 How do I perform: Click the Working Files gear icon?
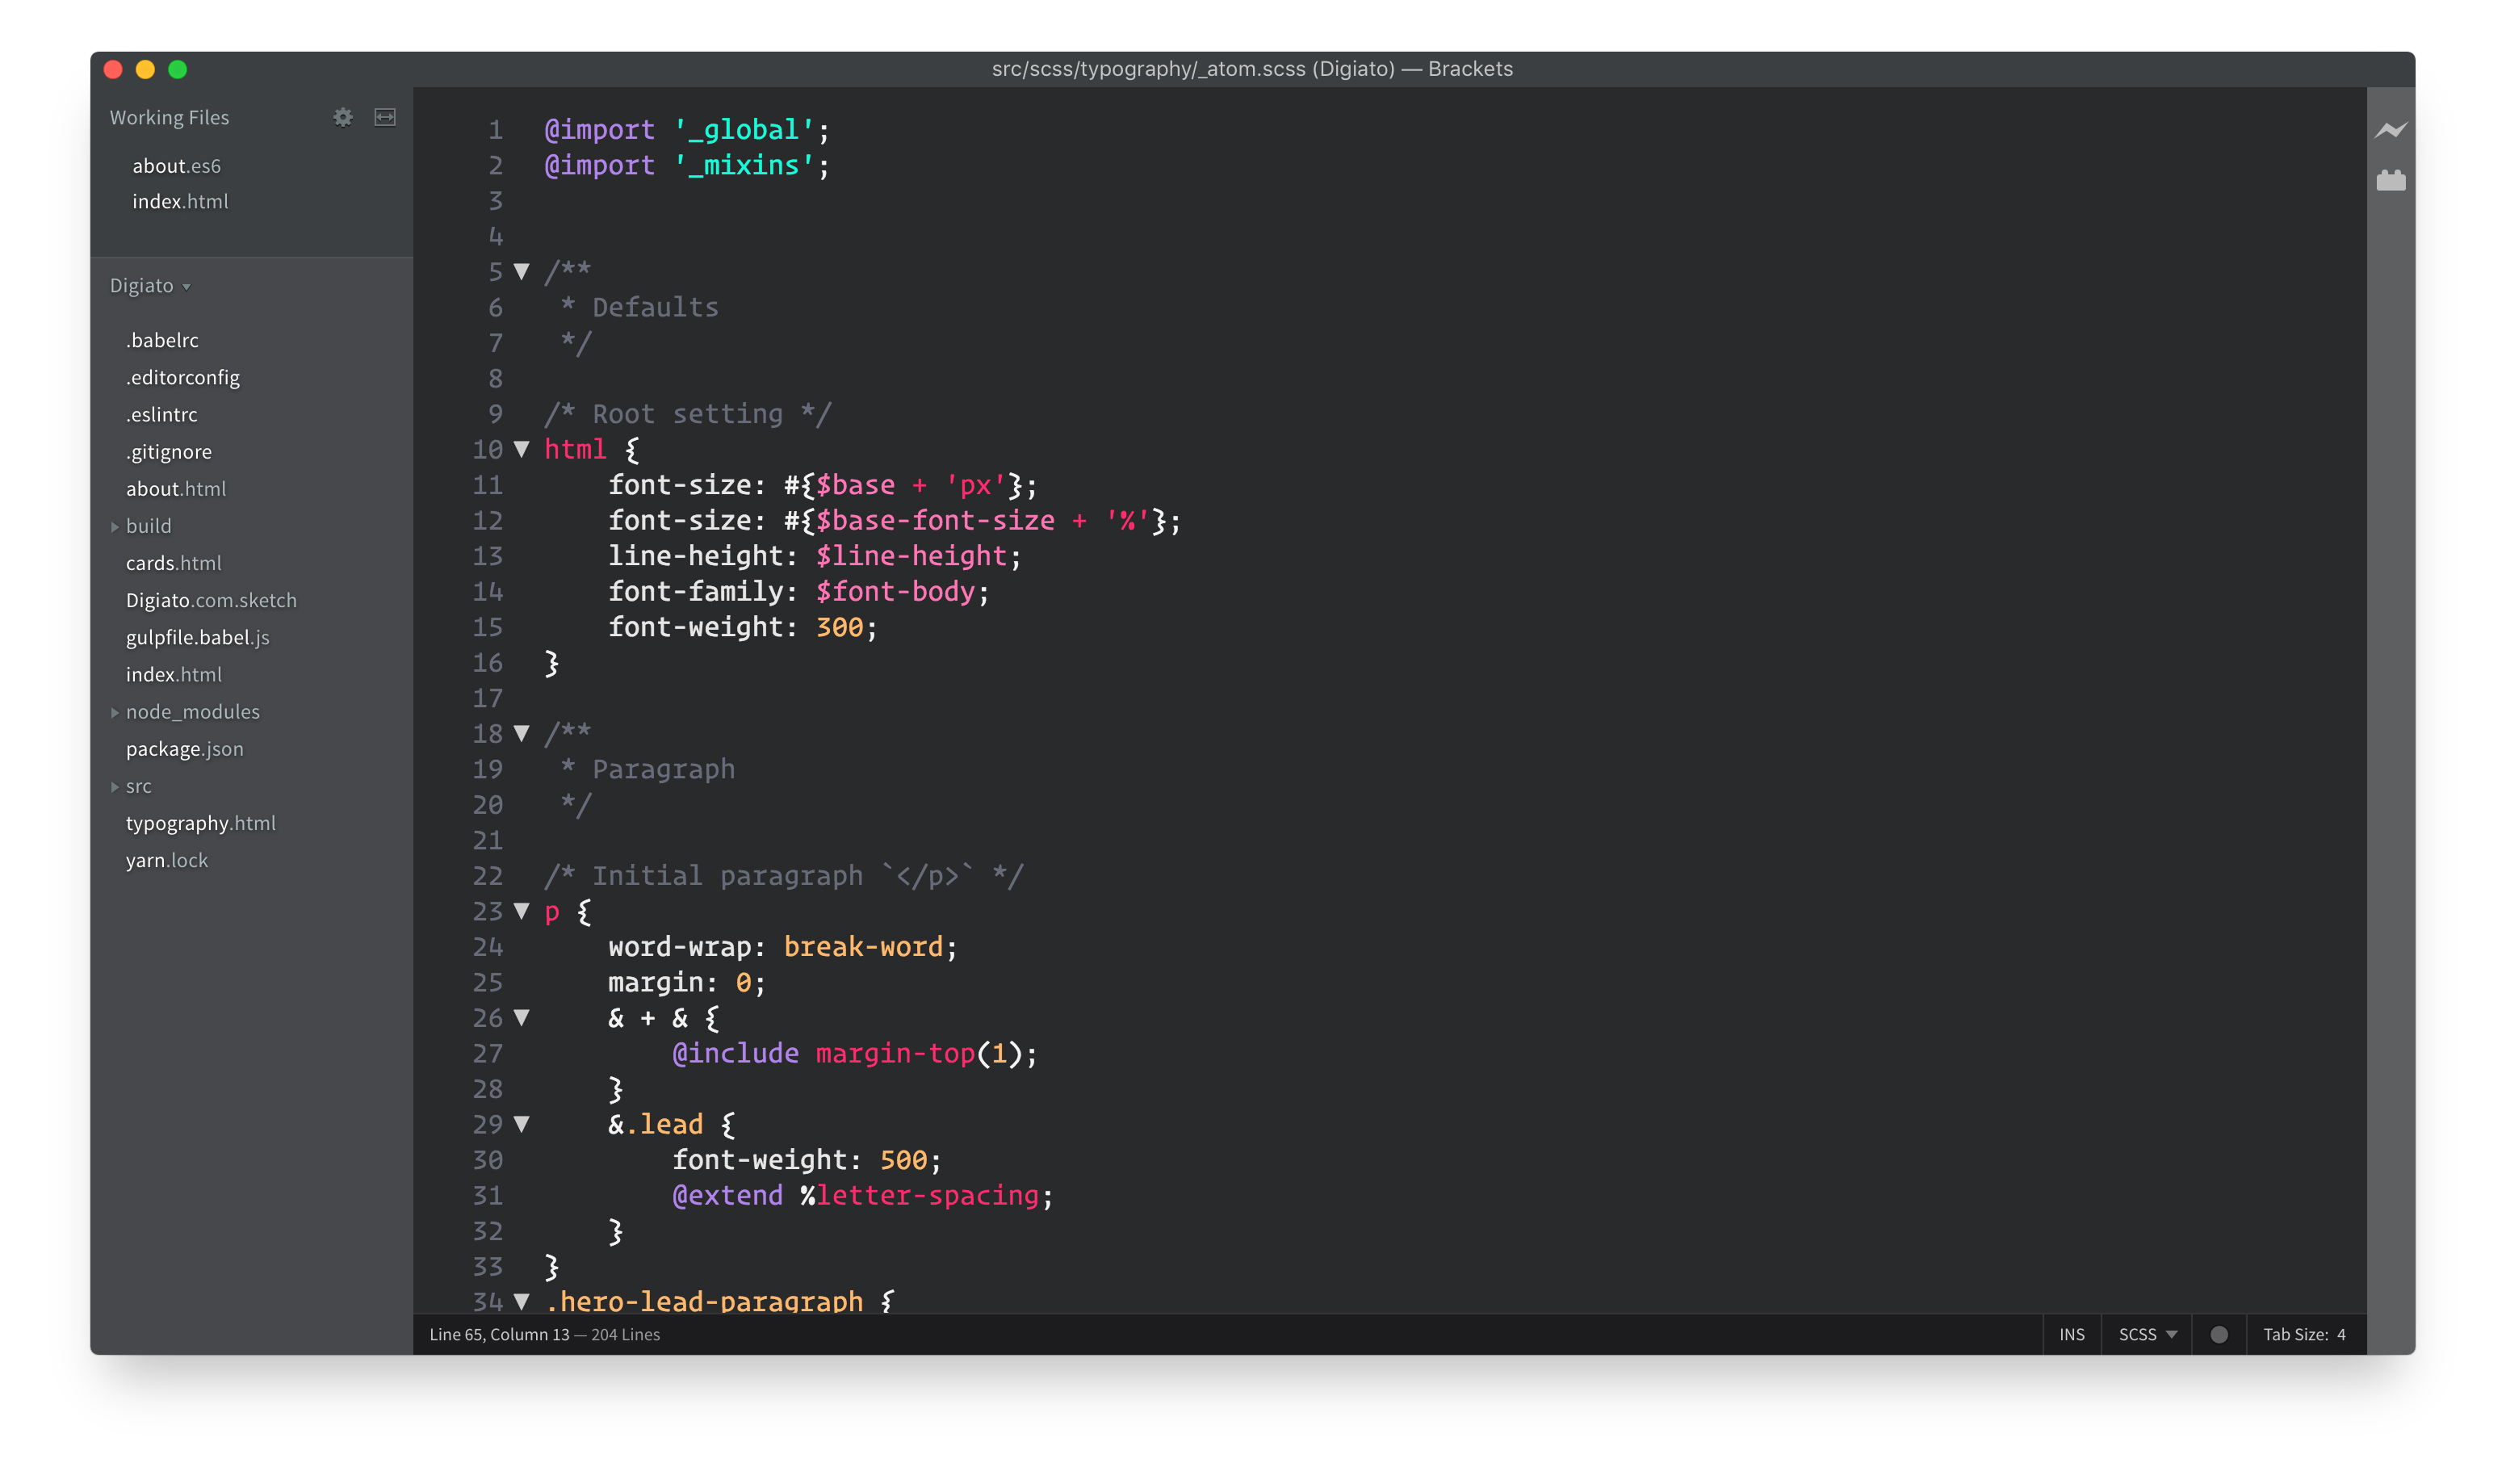pos(343,117)
